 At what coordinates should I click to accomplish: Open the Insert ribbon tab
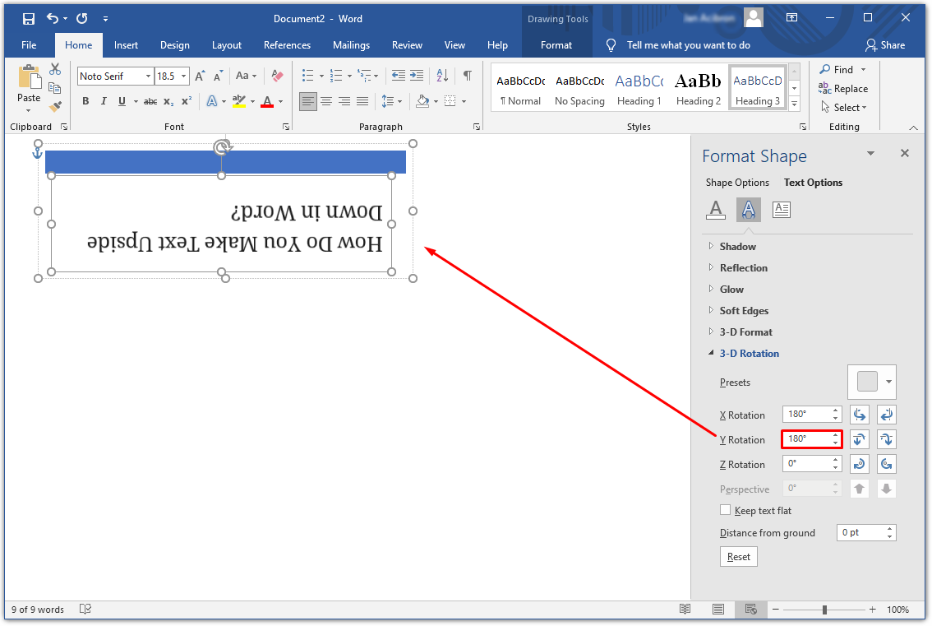(x=126, y=45)
